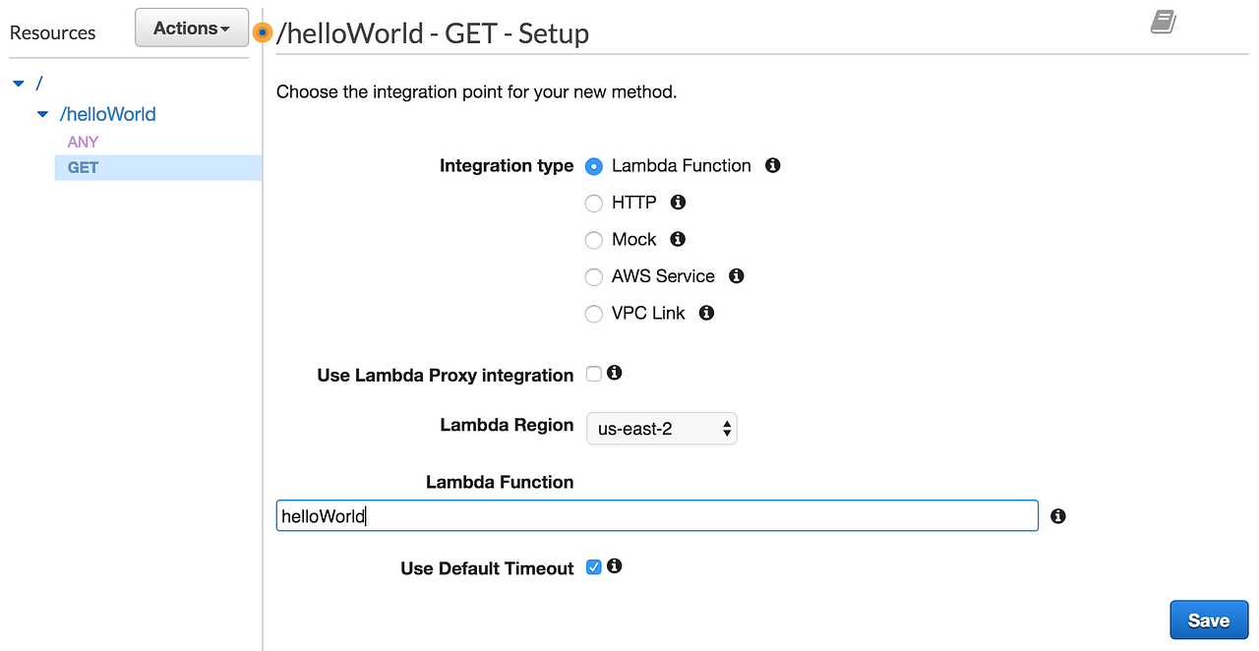Screen dimensions: 1259x651
Task: Click the info icon beside Mock integration
Action: [677, 240]
